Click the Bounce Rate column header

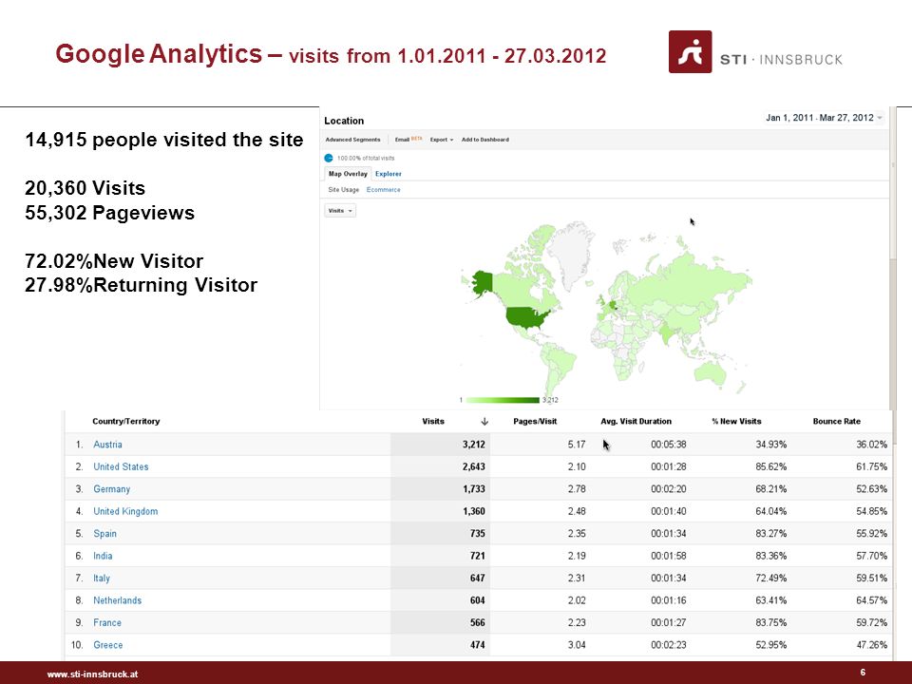point(836,421)
